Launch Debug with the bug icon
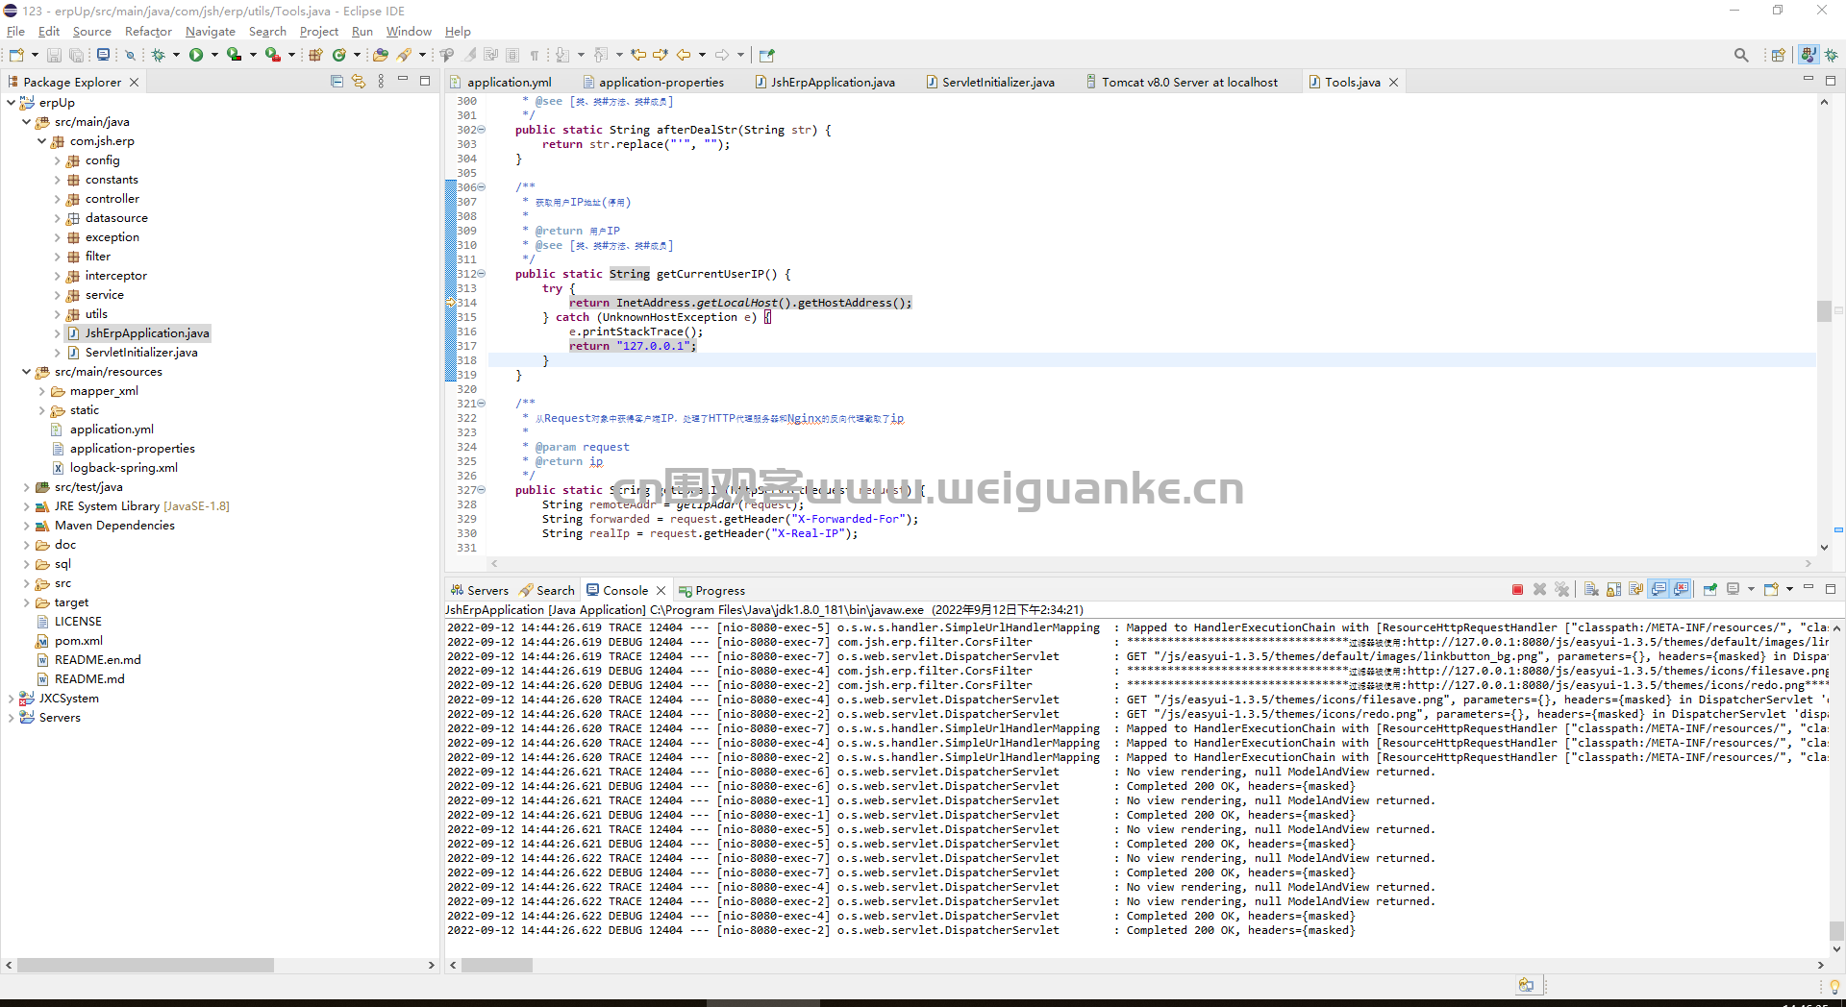Image resolution: width=1846 pixels, height=1007 pixels. 159,55
